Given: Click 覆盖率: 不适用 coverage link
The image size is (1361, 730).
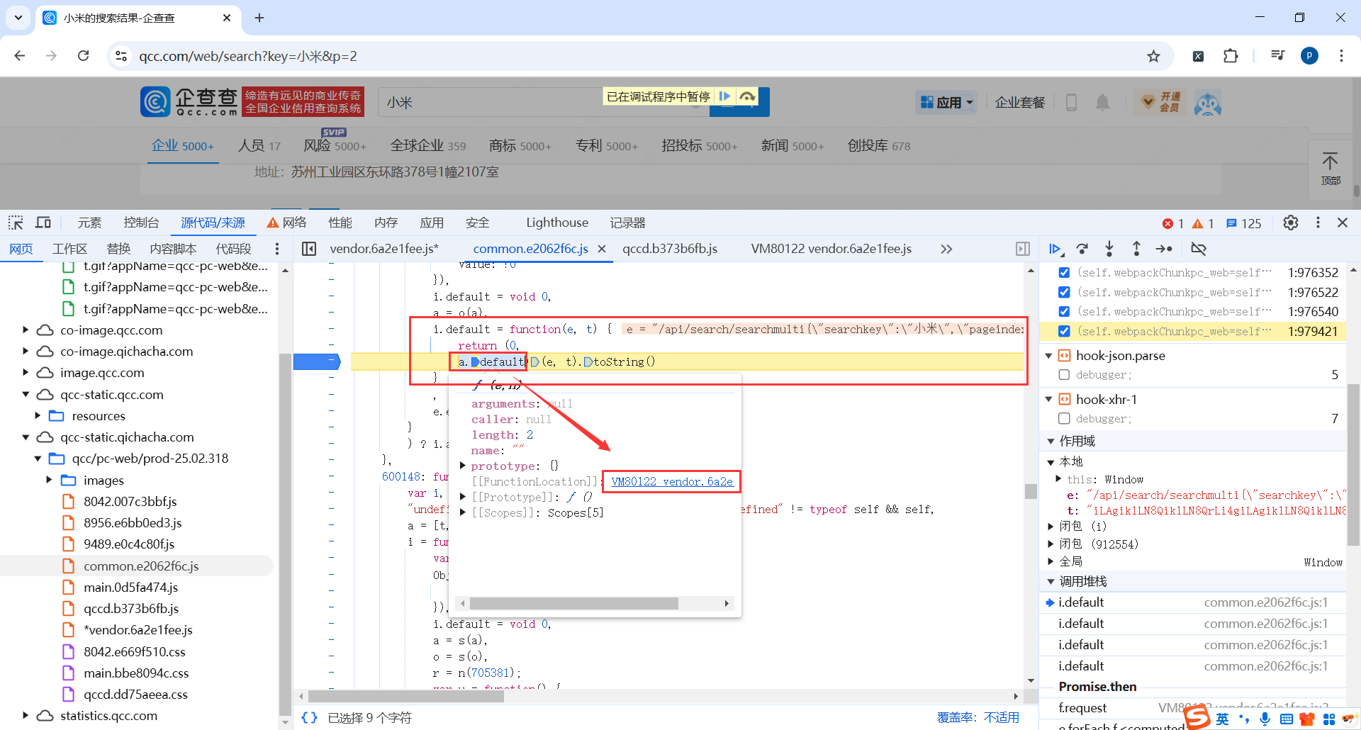Looking at the screenshot, I should click(x=978, y=718).
